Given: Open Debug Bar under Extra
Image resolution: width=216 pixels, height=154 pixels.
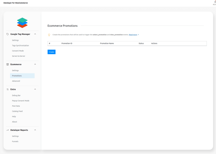Looking at the screenshot, I should pos(16,96).
